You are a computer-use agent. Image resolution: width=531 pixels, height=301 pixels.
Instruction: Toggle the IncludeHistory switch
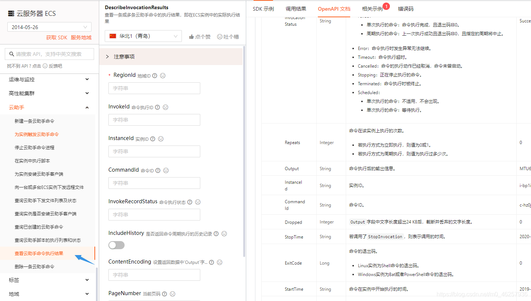click(x=116, y=245)
